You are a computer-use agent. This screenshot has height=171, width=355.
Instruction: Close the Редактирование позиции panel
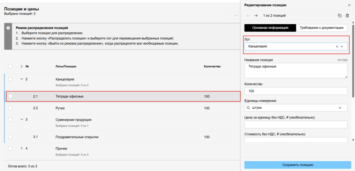click(349, 5)
